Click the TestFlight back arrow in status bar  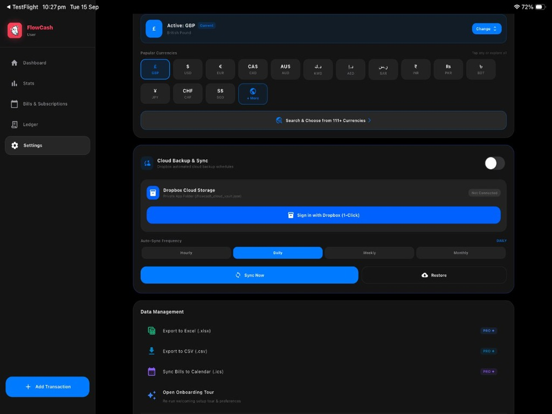click(9, 7)
